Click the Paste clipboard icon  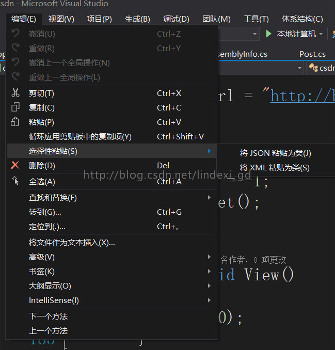point(15,122)
